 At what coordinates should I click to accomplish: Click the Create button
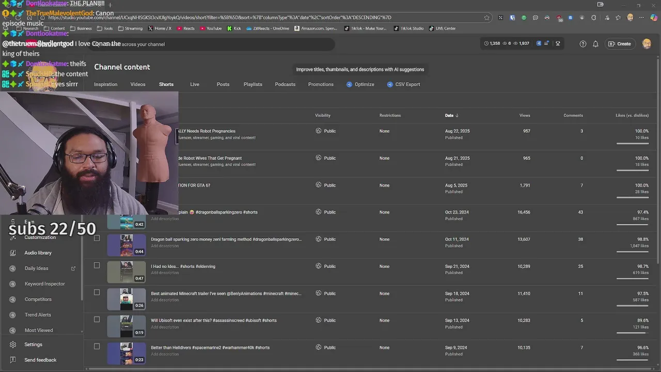pyautogui.click(x=620, y=44)
